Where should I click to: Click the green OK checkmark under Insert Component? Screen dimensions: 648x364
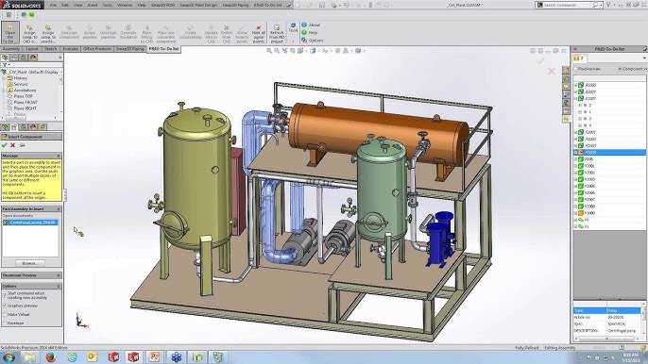4,145
